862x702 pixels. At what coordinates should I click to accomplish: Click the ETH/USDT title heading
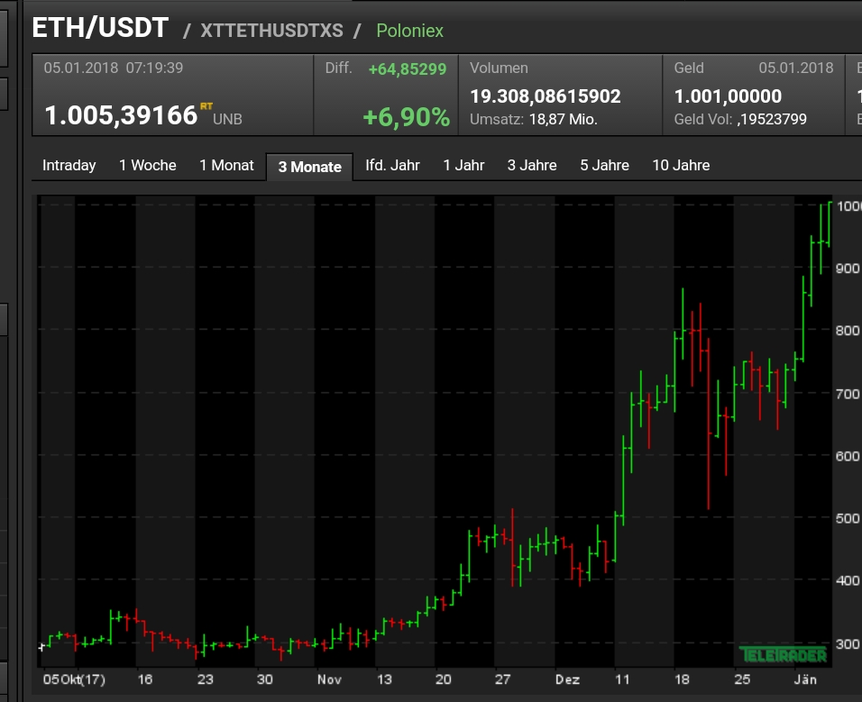(x=100, y=28)
